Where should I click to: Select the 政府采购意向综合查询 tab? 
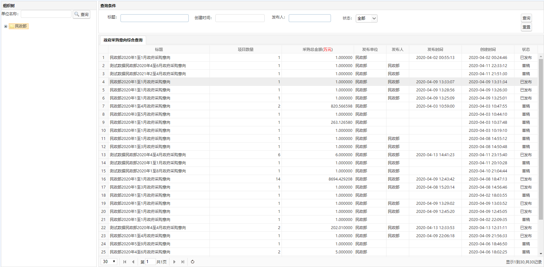point(123,40)
